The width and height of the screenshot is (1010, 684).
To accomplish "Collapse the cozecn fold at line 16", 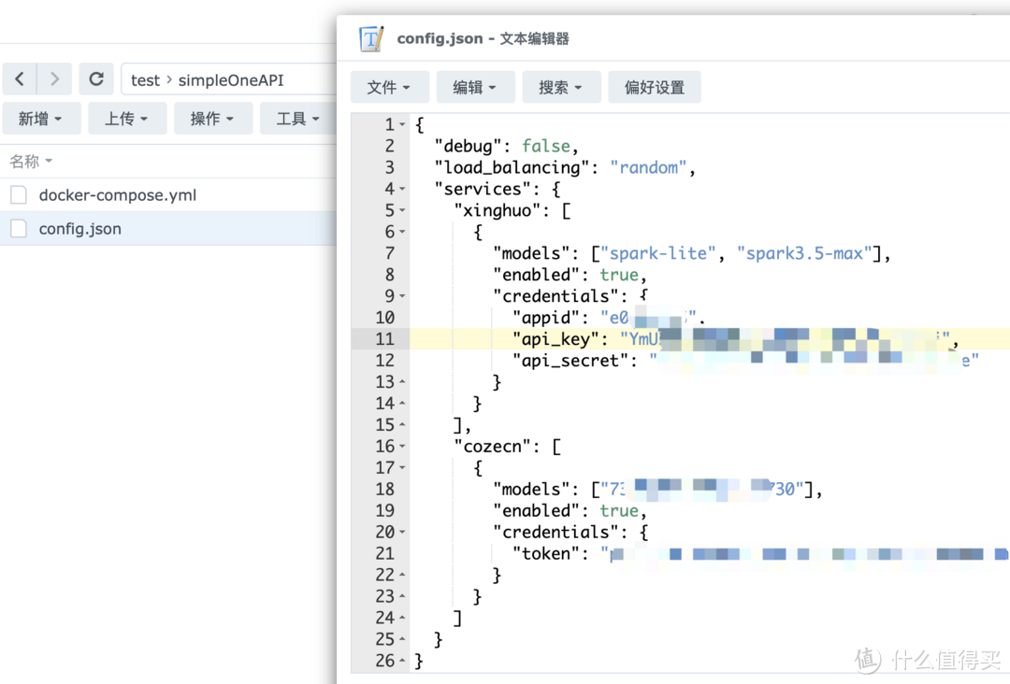I will (402, 447).
